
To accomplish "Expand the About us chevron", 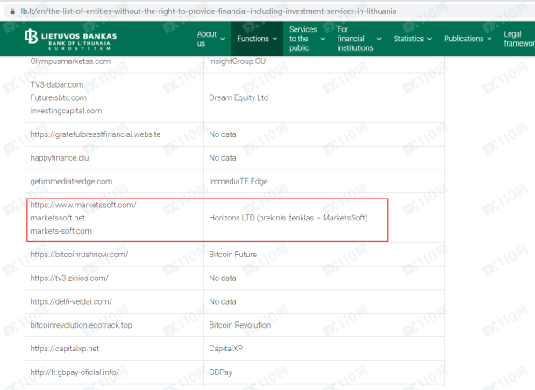I will [x=223, y=39].
